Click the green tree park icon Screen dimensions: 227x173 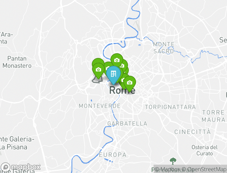point(173,161)
